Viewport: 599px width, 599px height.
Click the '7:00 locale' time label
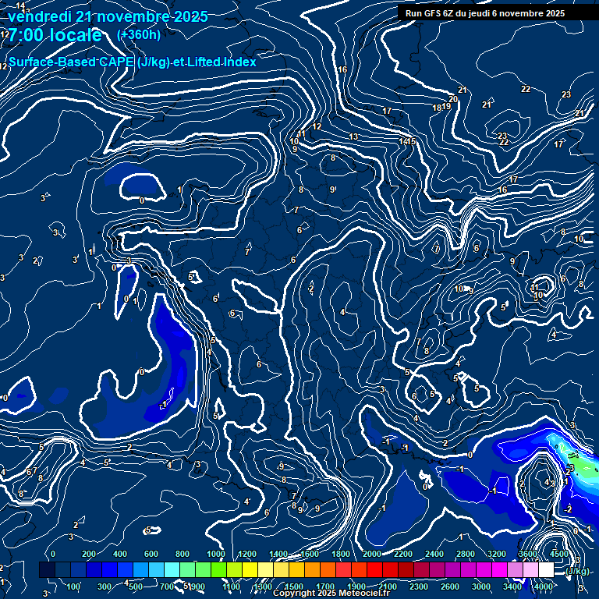tap(55, 35)
